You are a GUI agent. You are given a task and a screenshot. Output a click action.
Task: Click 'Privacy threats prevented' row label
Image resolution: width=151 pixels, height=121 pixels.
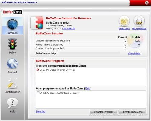click(x=49, y=44)
